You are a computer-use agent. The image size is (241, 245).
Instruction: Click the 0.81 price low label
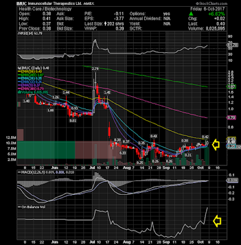73,121
